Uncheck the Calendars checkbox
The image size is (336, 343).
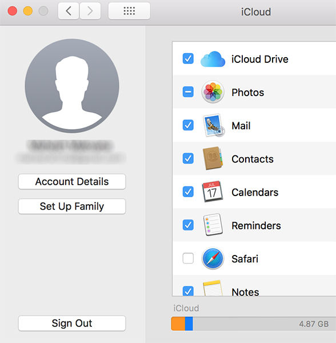[188, 192]
